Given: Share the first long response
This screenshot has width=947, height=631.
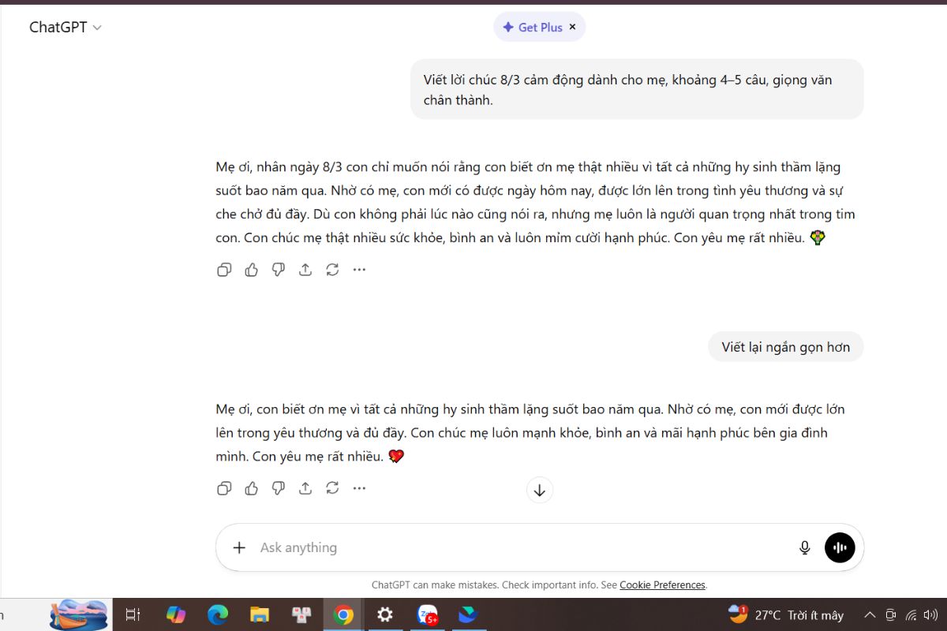Looking at the screenshot, I should click(x=305, y=270).
